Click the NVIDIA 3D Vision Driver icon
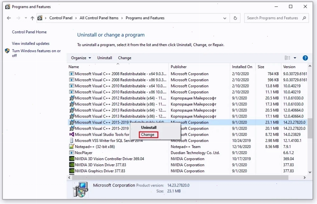The height and width of the screenshot is (204, 317). 72,165
